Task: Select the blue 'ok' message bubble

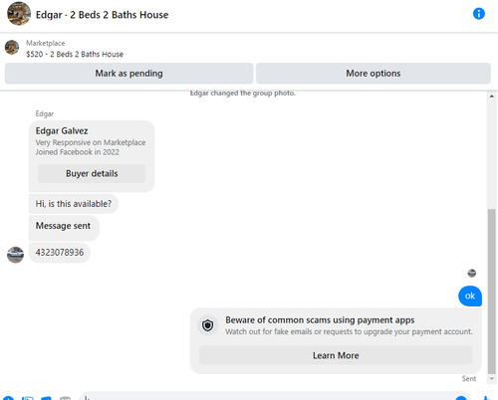Action: (x=470, y=296)
